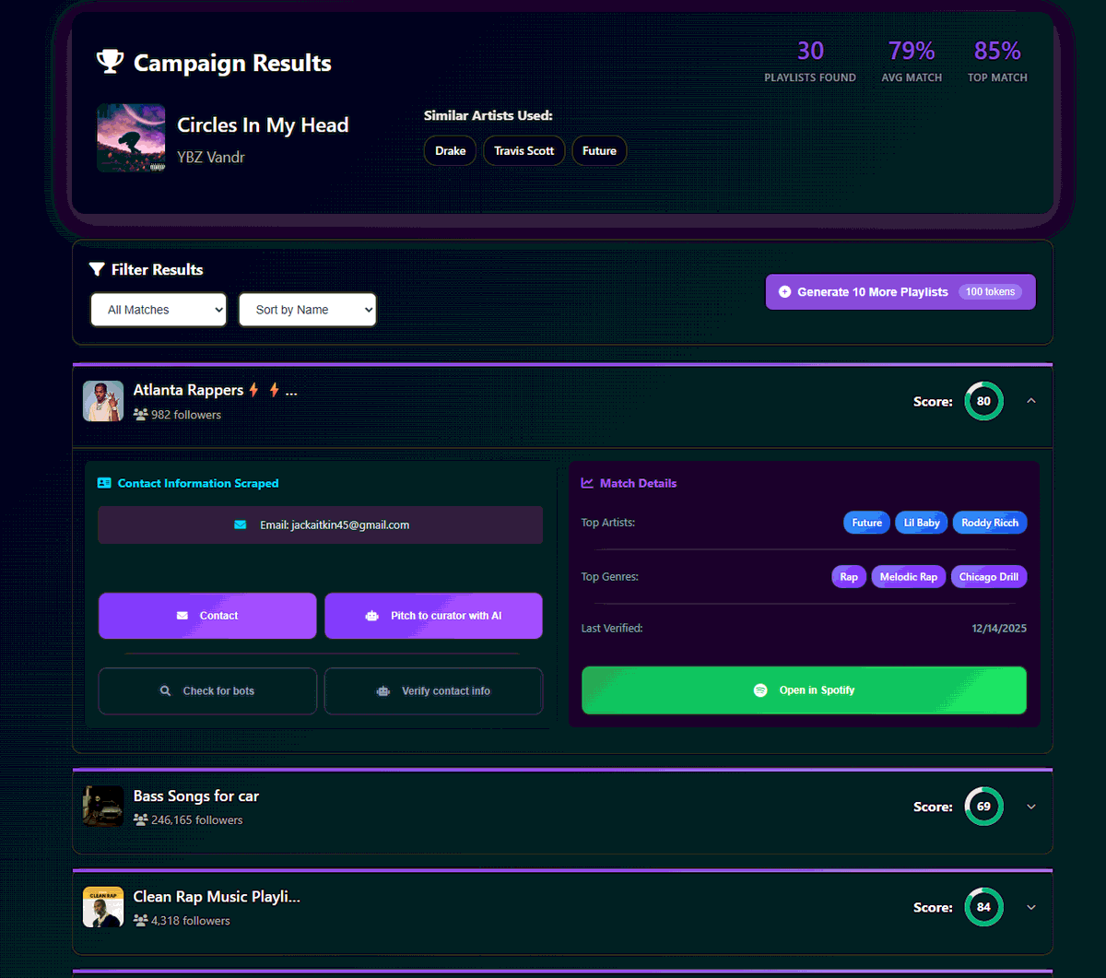Click the plus icon on Generate 10 More Playlists
The width and height of the screenshot is (1106, 978).
784,291
